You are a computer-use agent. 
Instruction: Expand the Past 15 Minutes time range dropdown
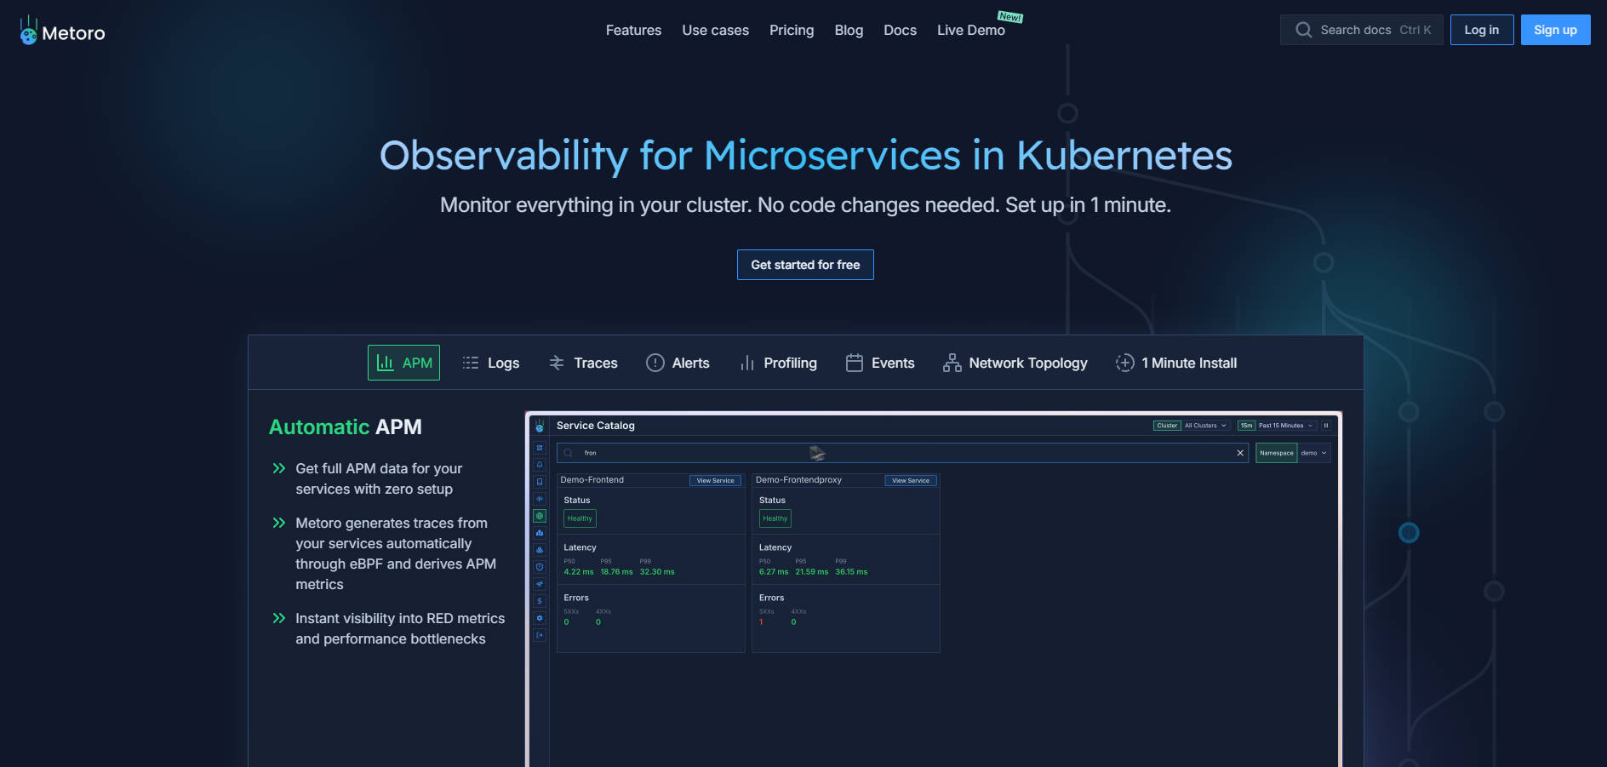[1285, 426]
